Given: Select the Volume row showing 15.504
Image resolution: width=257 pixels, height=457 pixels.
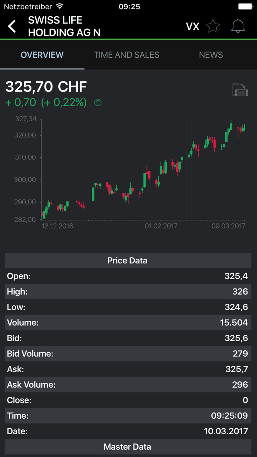Looking at the screenshot, I should [127, 323].
